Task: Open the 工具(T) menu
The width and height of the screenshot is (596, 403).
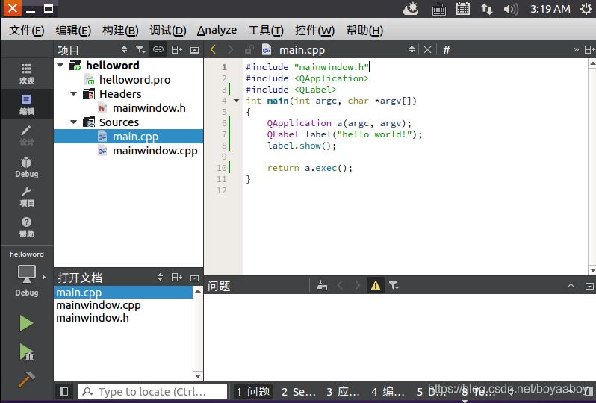Action: (266, 31)
